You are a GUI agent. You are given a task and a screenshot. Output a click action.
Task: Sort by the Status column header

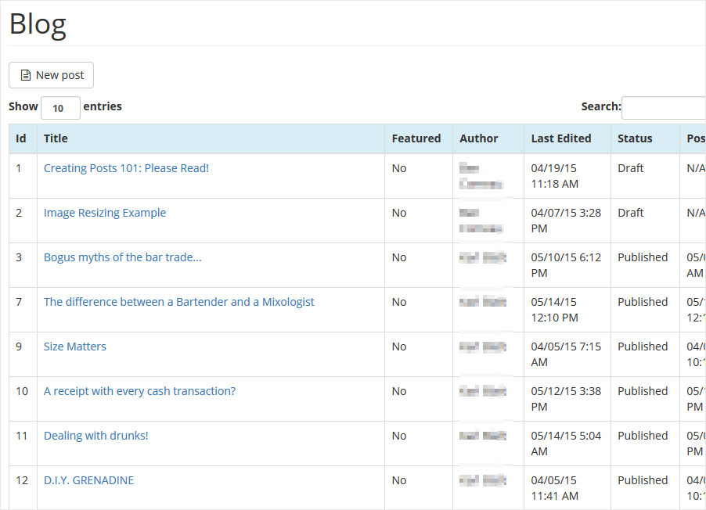(x=634, y=138)
